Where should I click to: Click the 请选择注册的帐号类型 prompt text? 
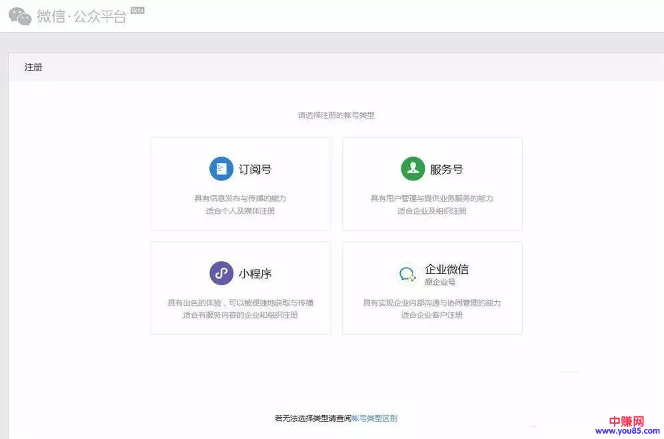click(x=336, y=115)
